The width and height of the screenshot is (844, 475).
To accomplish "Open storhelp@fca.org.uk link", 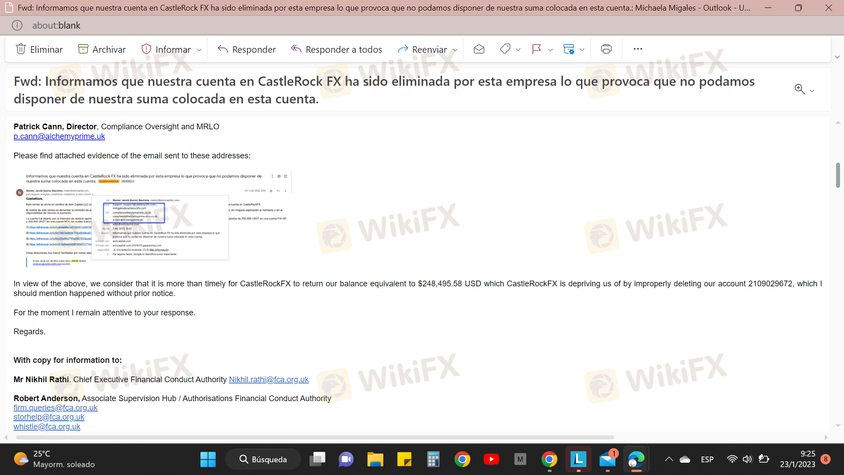I will tap(49, 417).
